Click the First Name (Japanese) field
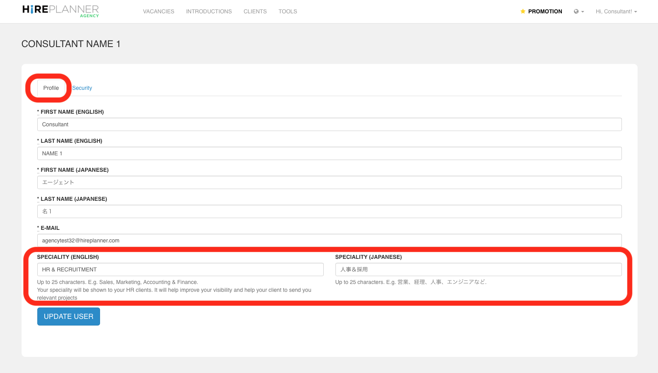 click(329, 182)
